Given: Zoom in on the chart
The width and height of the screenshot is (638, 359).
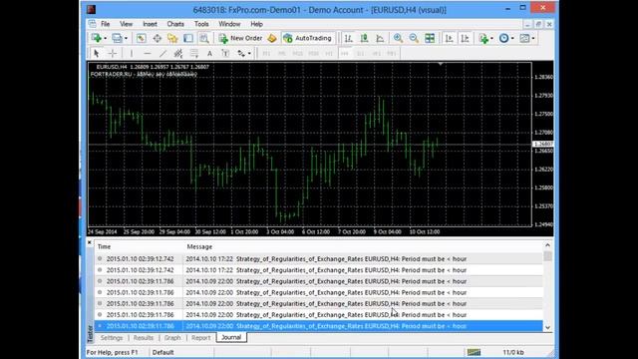Looking at the screenshot, I should coord(398,38).
